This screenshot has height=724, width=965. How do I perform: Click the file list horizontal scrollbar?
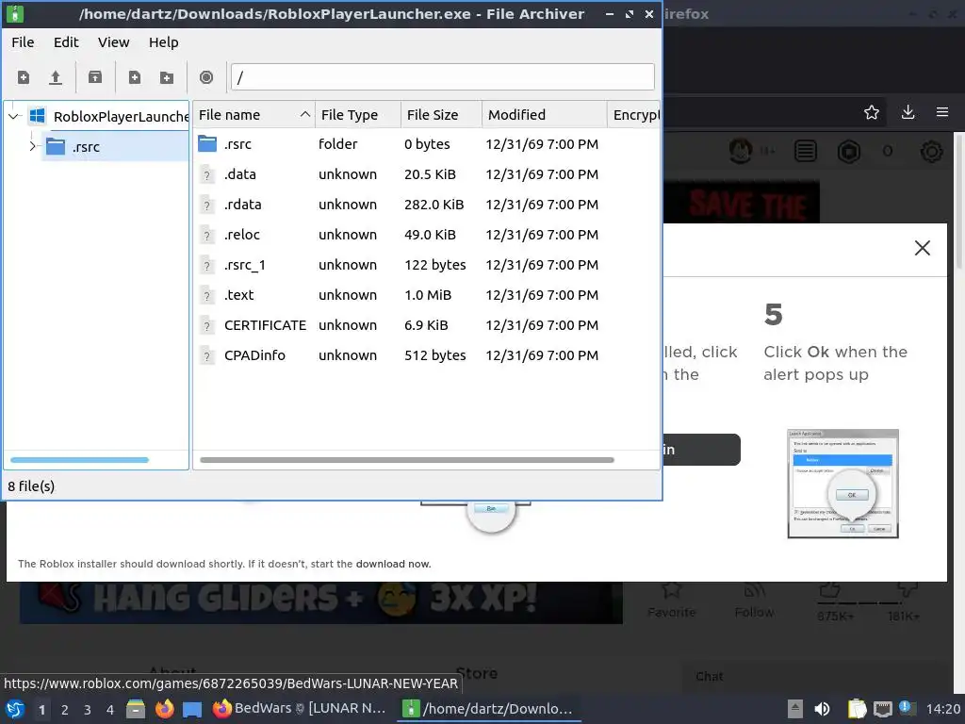tap(407, 460)
